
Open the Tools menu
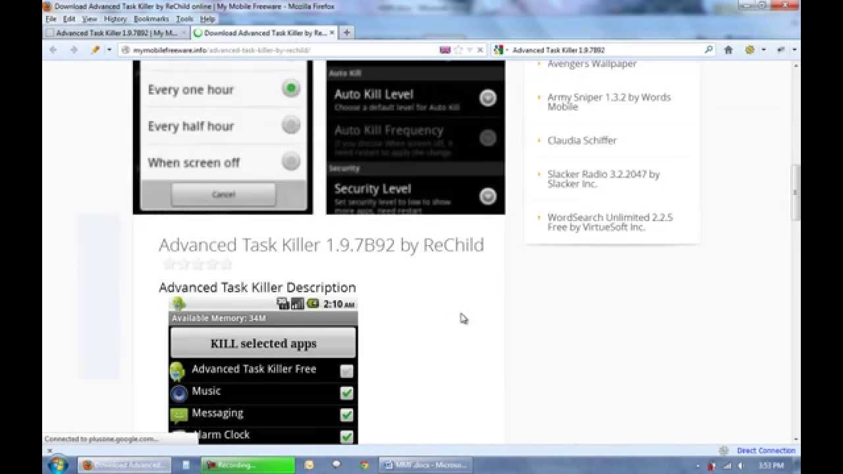185,19
